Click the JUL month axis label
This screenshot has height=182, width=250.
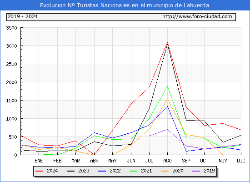tap(149, 161)
